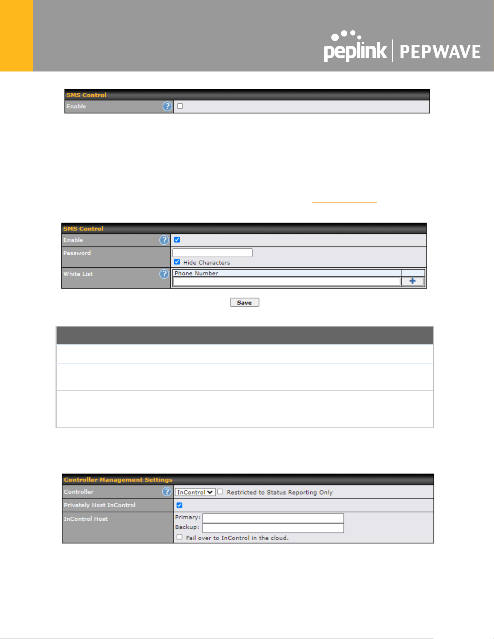Click the 'Controller Management Settings' title
This screenshot has height=639, width=494.
(118, 480)
